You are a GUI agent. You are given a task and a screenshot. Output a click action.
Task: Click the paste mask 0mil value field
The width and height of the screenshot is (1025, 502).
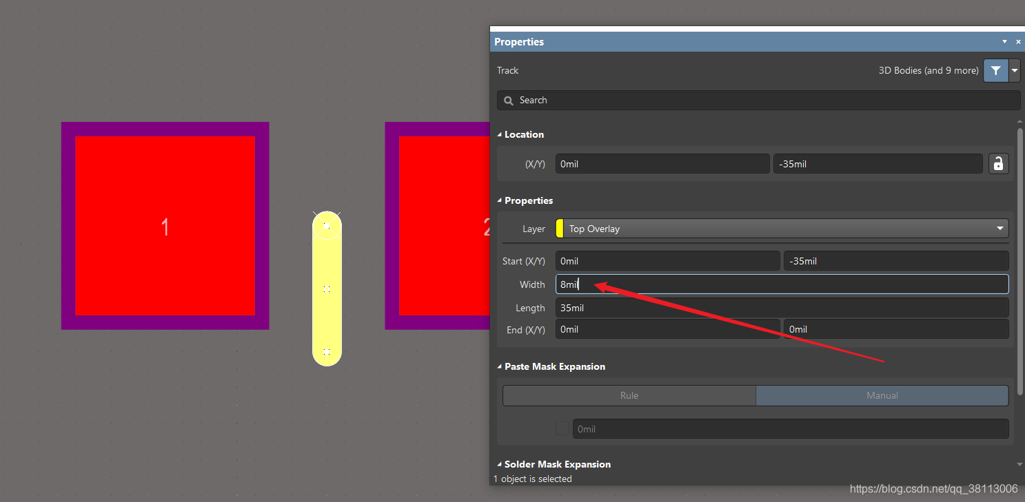[x=791, y=428]
